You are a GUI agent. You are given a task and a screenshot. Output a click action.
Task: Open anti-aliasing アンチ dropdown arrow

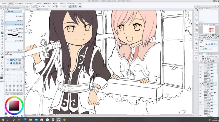coord(22,63)
